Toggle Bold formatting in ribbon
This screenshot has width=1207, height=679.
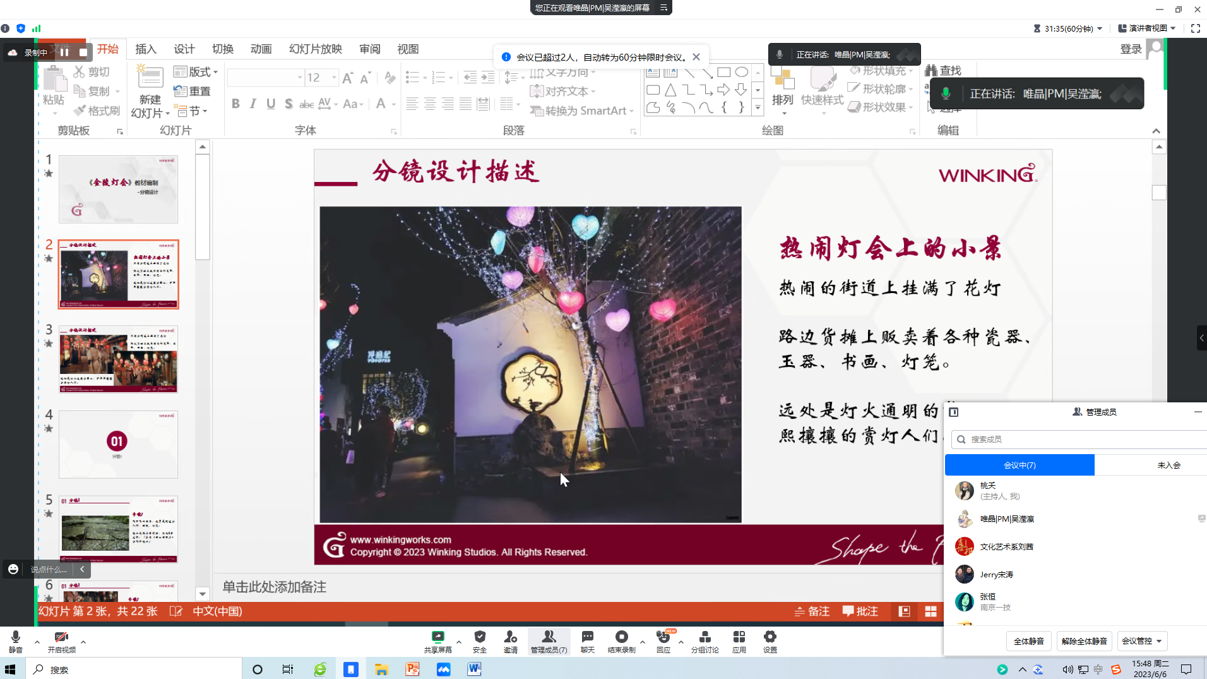(235, 104)
